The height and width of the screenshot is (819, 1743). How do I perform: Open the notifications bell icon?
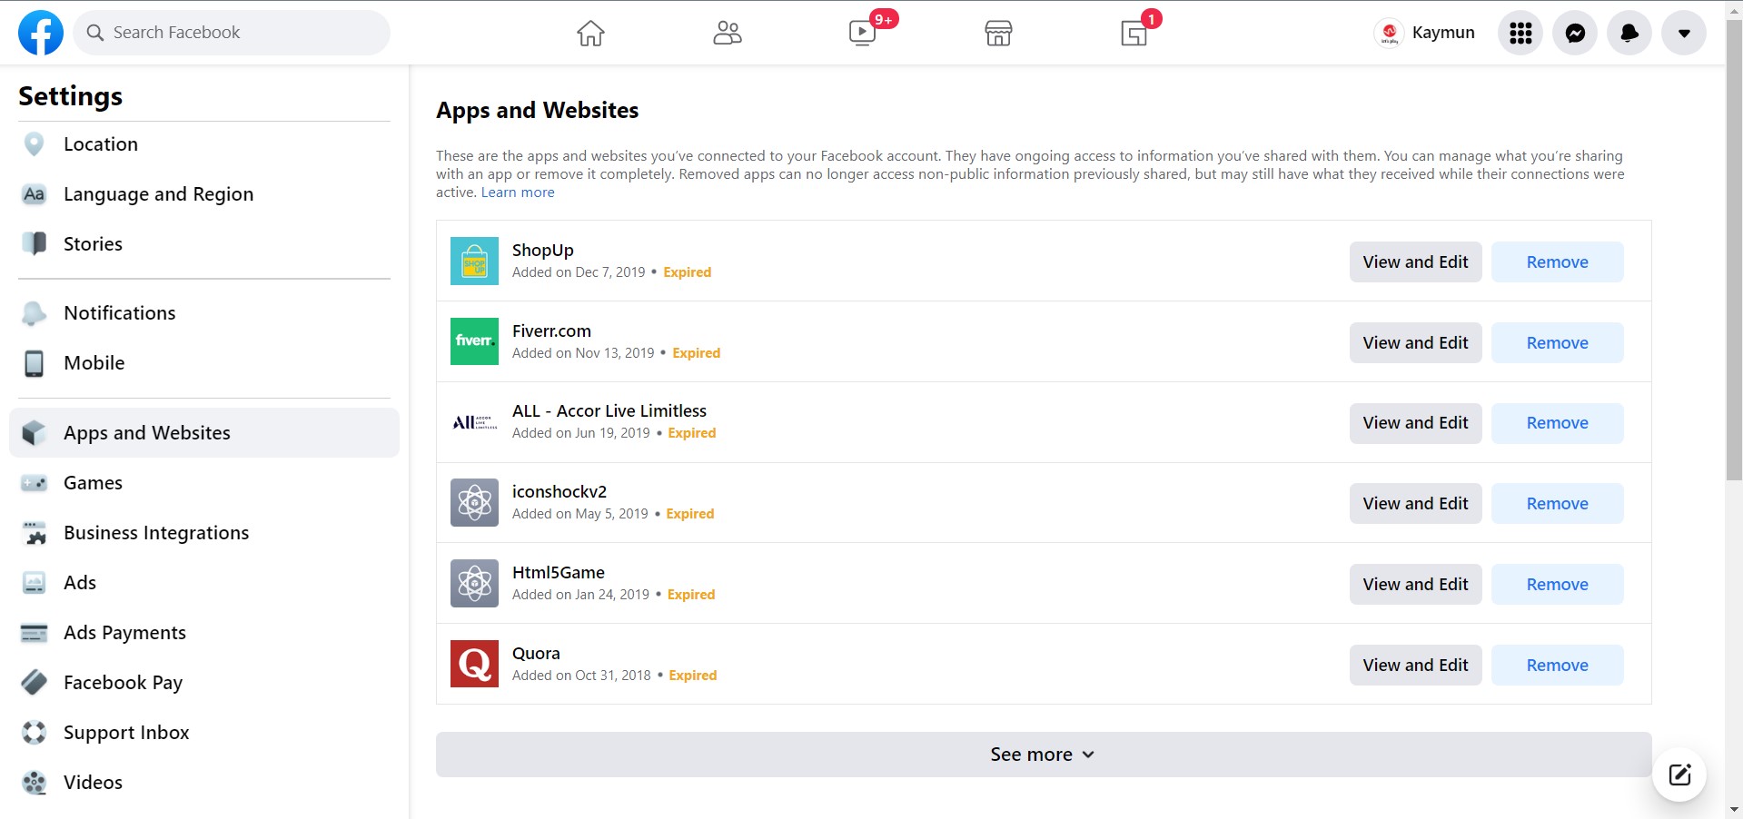[x=1629, y=33]
